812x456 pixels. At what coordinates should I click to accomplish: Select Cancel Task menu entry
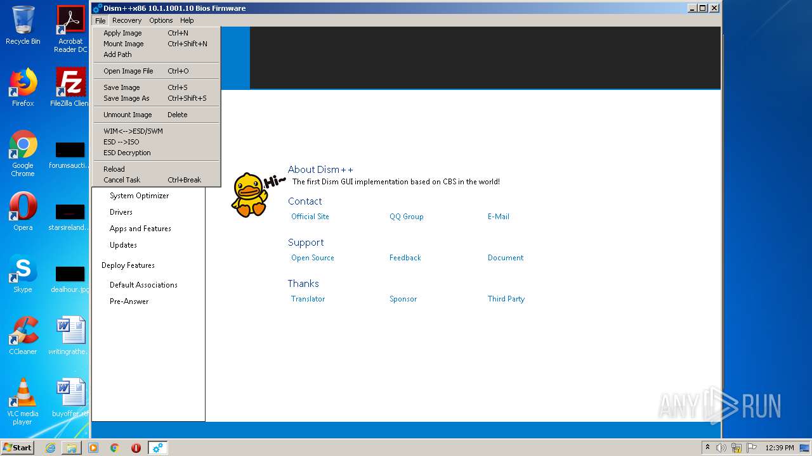pyautogui.click(x=157, y=180)
